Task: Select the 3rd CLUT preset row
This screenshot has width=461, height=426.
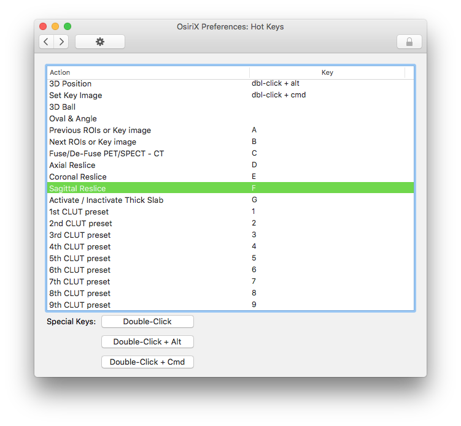Action: coord(231,235)
